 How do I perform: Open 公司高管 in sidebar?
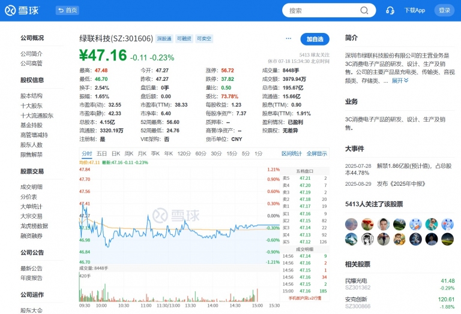pyautogui.click(x=31, y=63)
